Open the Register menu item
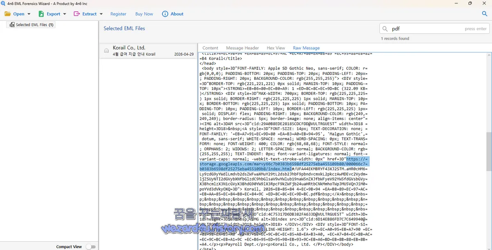This screenshot has width=492, height=250. [118, 14]
